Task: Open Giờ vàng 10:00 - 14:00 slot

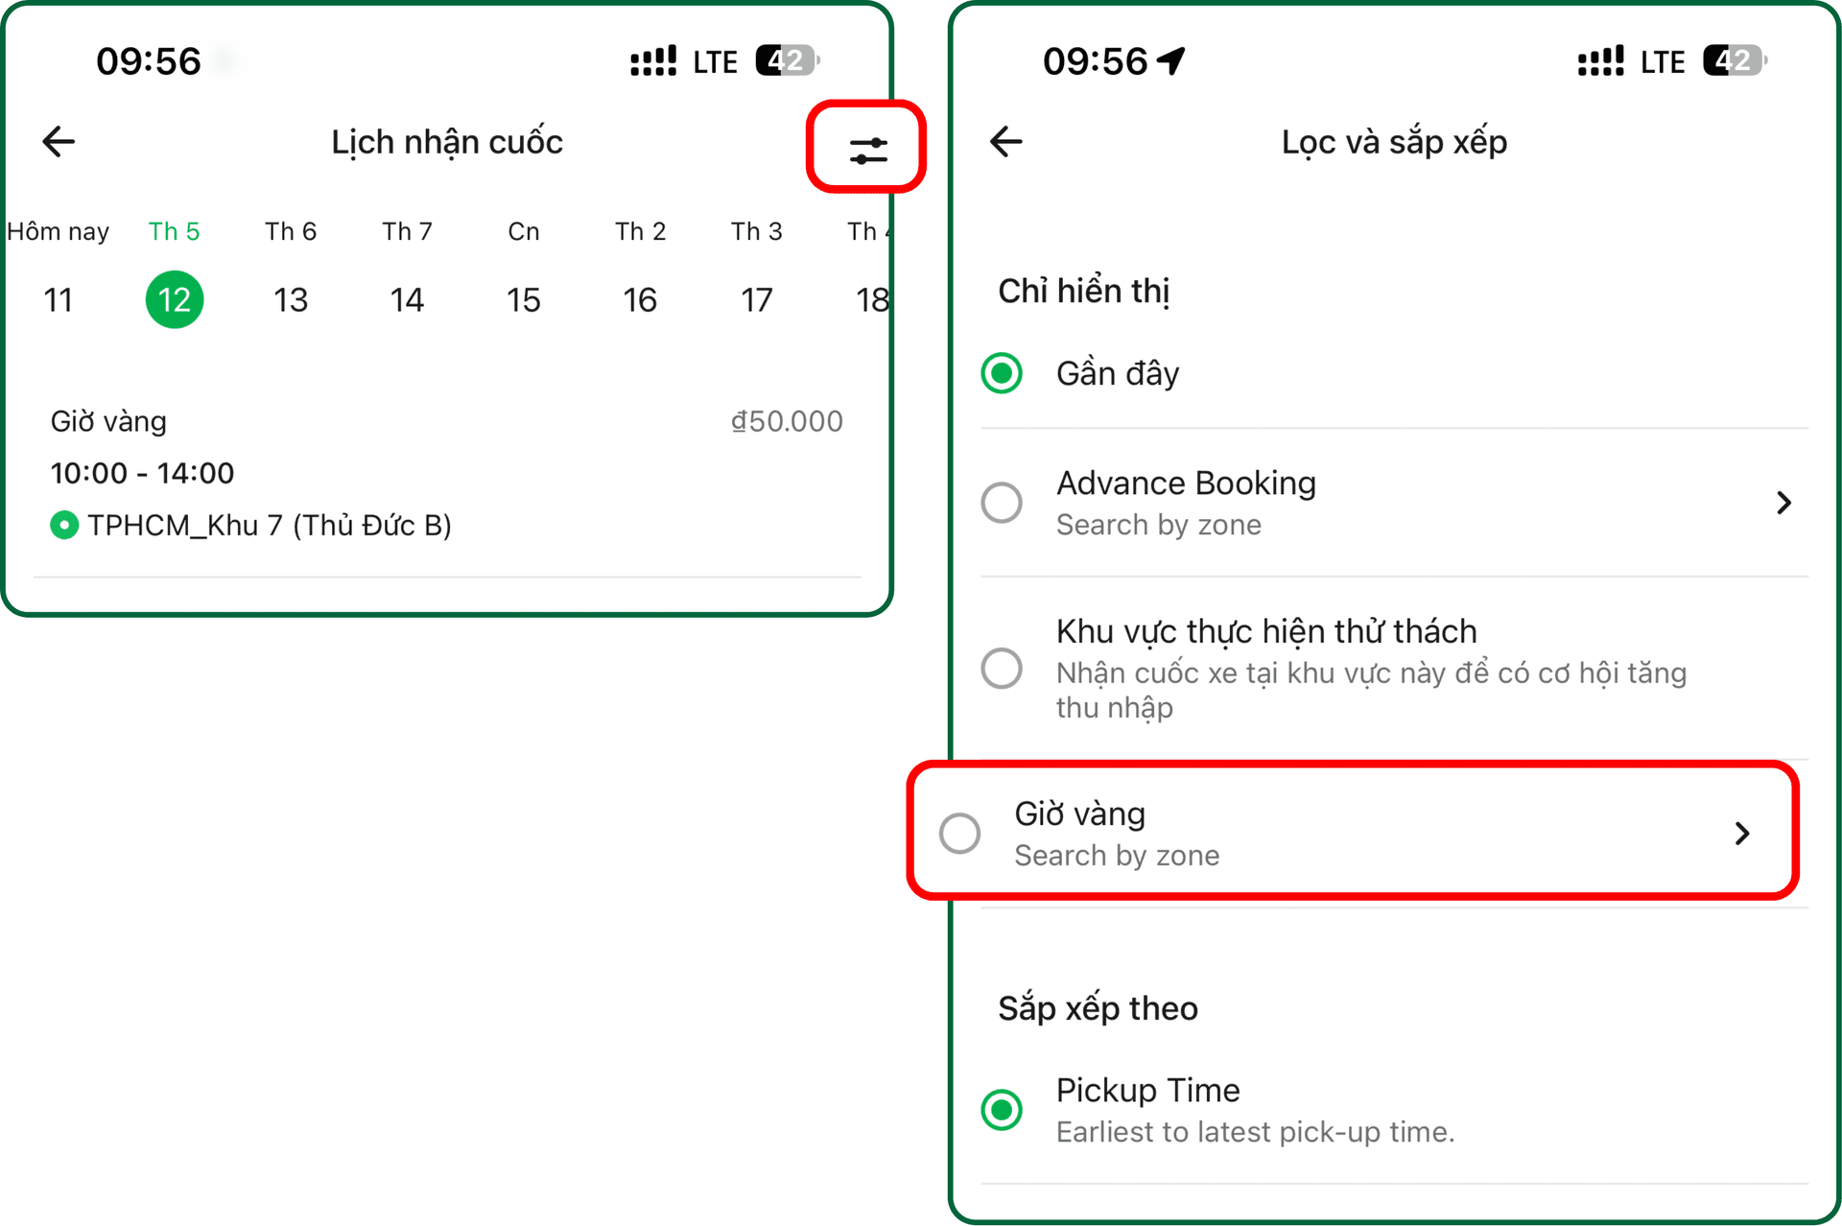Action: click(447, 474)
